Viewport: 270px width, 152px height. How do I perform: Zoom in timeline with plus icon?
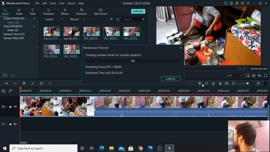pyautogui.click(x=258, y=84)
